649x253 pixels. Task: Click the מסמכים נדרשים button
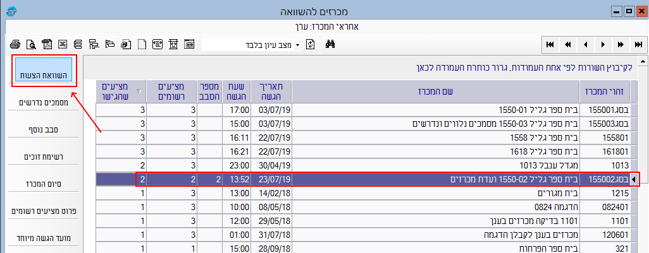(44, 103)
